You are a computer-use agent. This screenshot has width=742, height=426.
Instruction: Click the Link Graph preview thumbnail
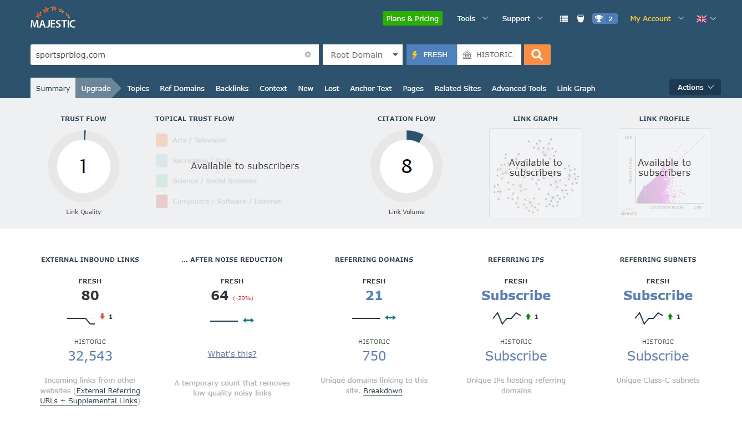pyautogui.click(x=536, y=173)
